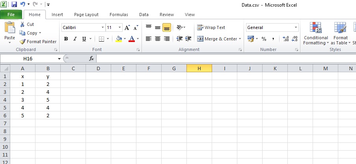The width and height of the screenshot is (356, 164).
Task: Click the Insert Function fx icon
Action: tap(91, 58)
